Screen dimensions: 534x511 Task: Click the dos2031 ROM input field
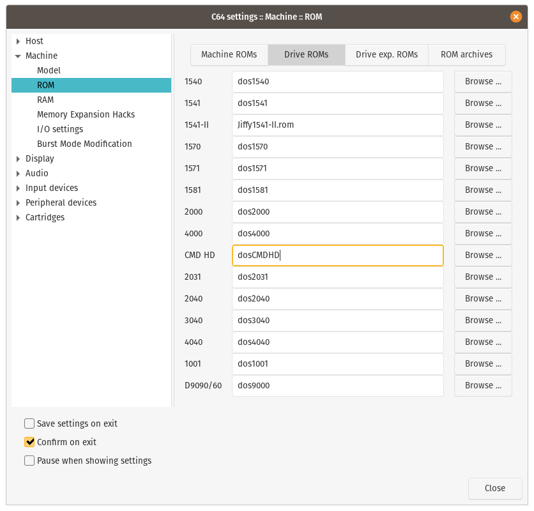(338, 277)
